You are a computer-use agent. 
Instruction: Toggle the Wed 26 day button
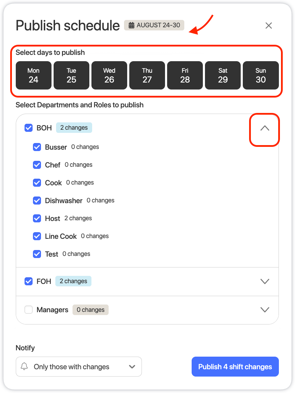109,75
